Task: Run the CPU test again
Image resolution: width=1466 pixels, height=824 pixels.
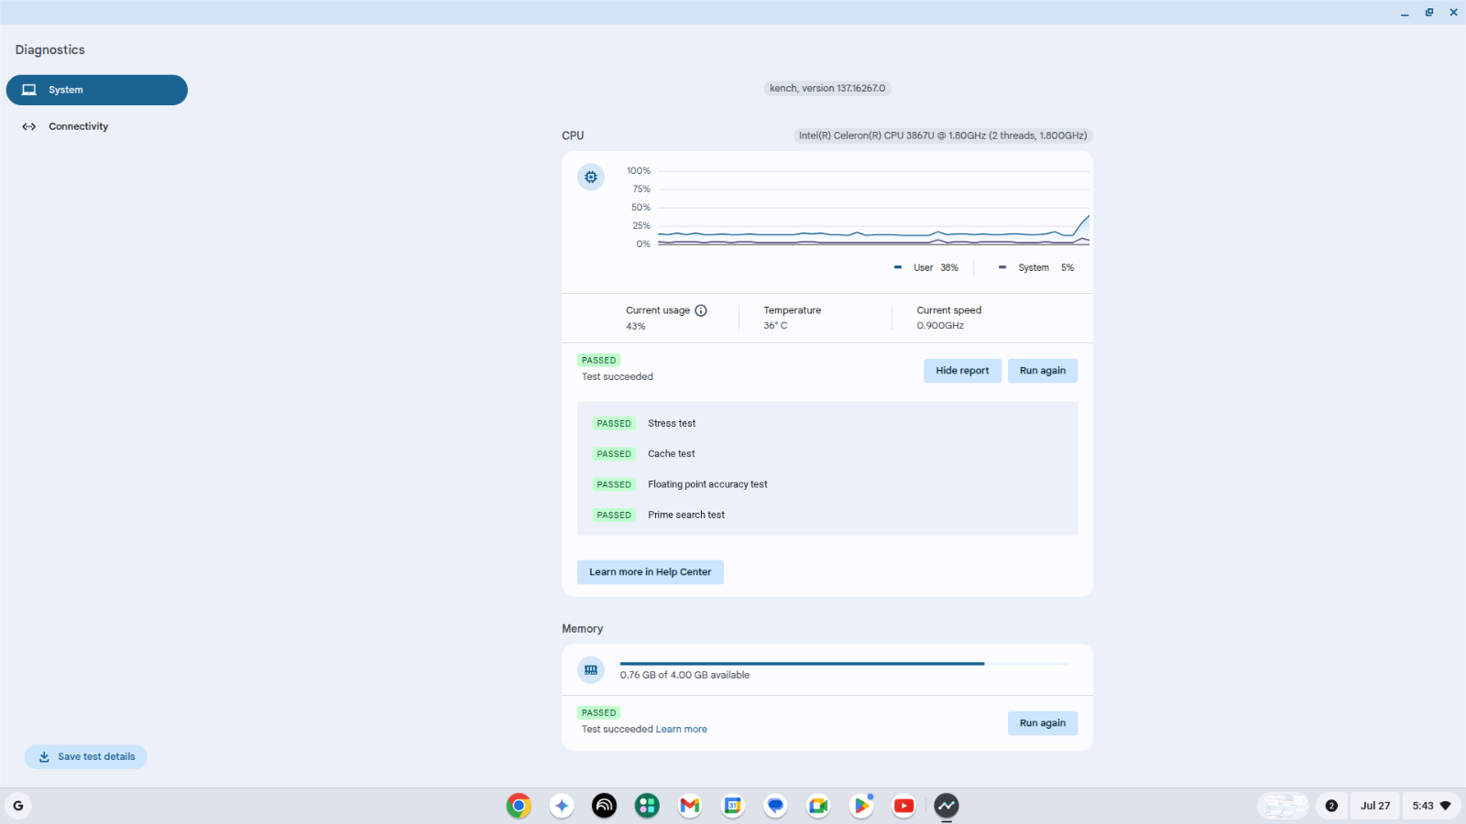Action: coord(1042,371)
